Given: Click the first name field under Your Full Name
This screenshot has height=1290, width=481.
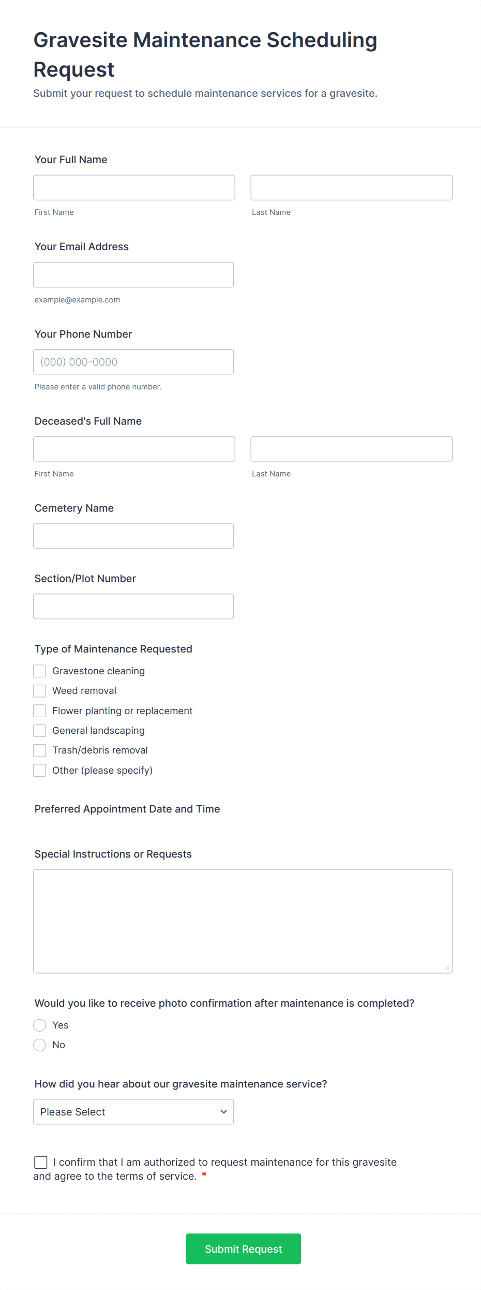Looking at the screenshot, I should (x=134, y=187).
